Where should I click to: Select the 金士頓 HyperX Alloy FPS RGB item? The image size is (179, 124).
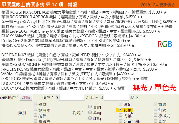click(89, 22)
